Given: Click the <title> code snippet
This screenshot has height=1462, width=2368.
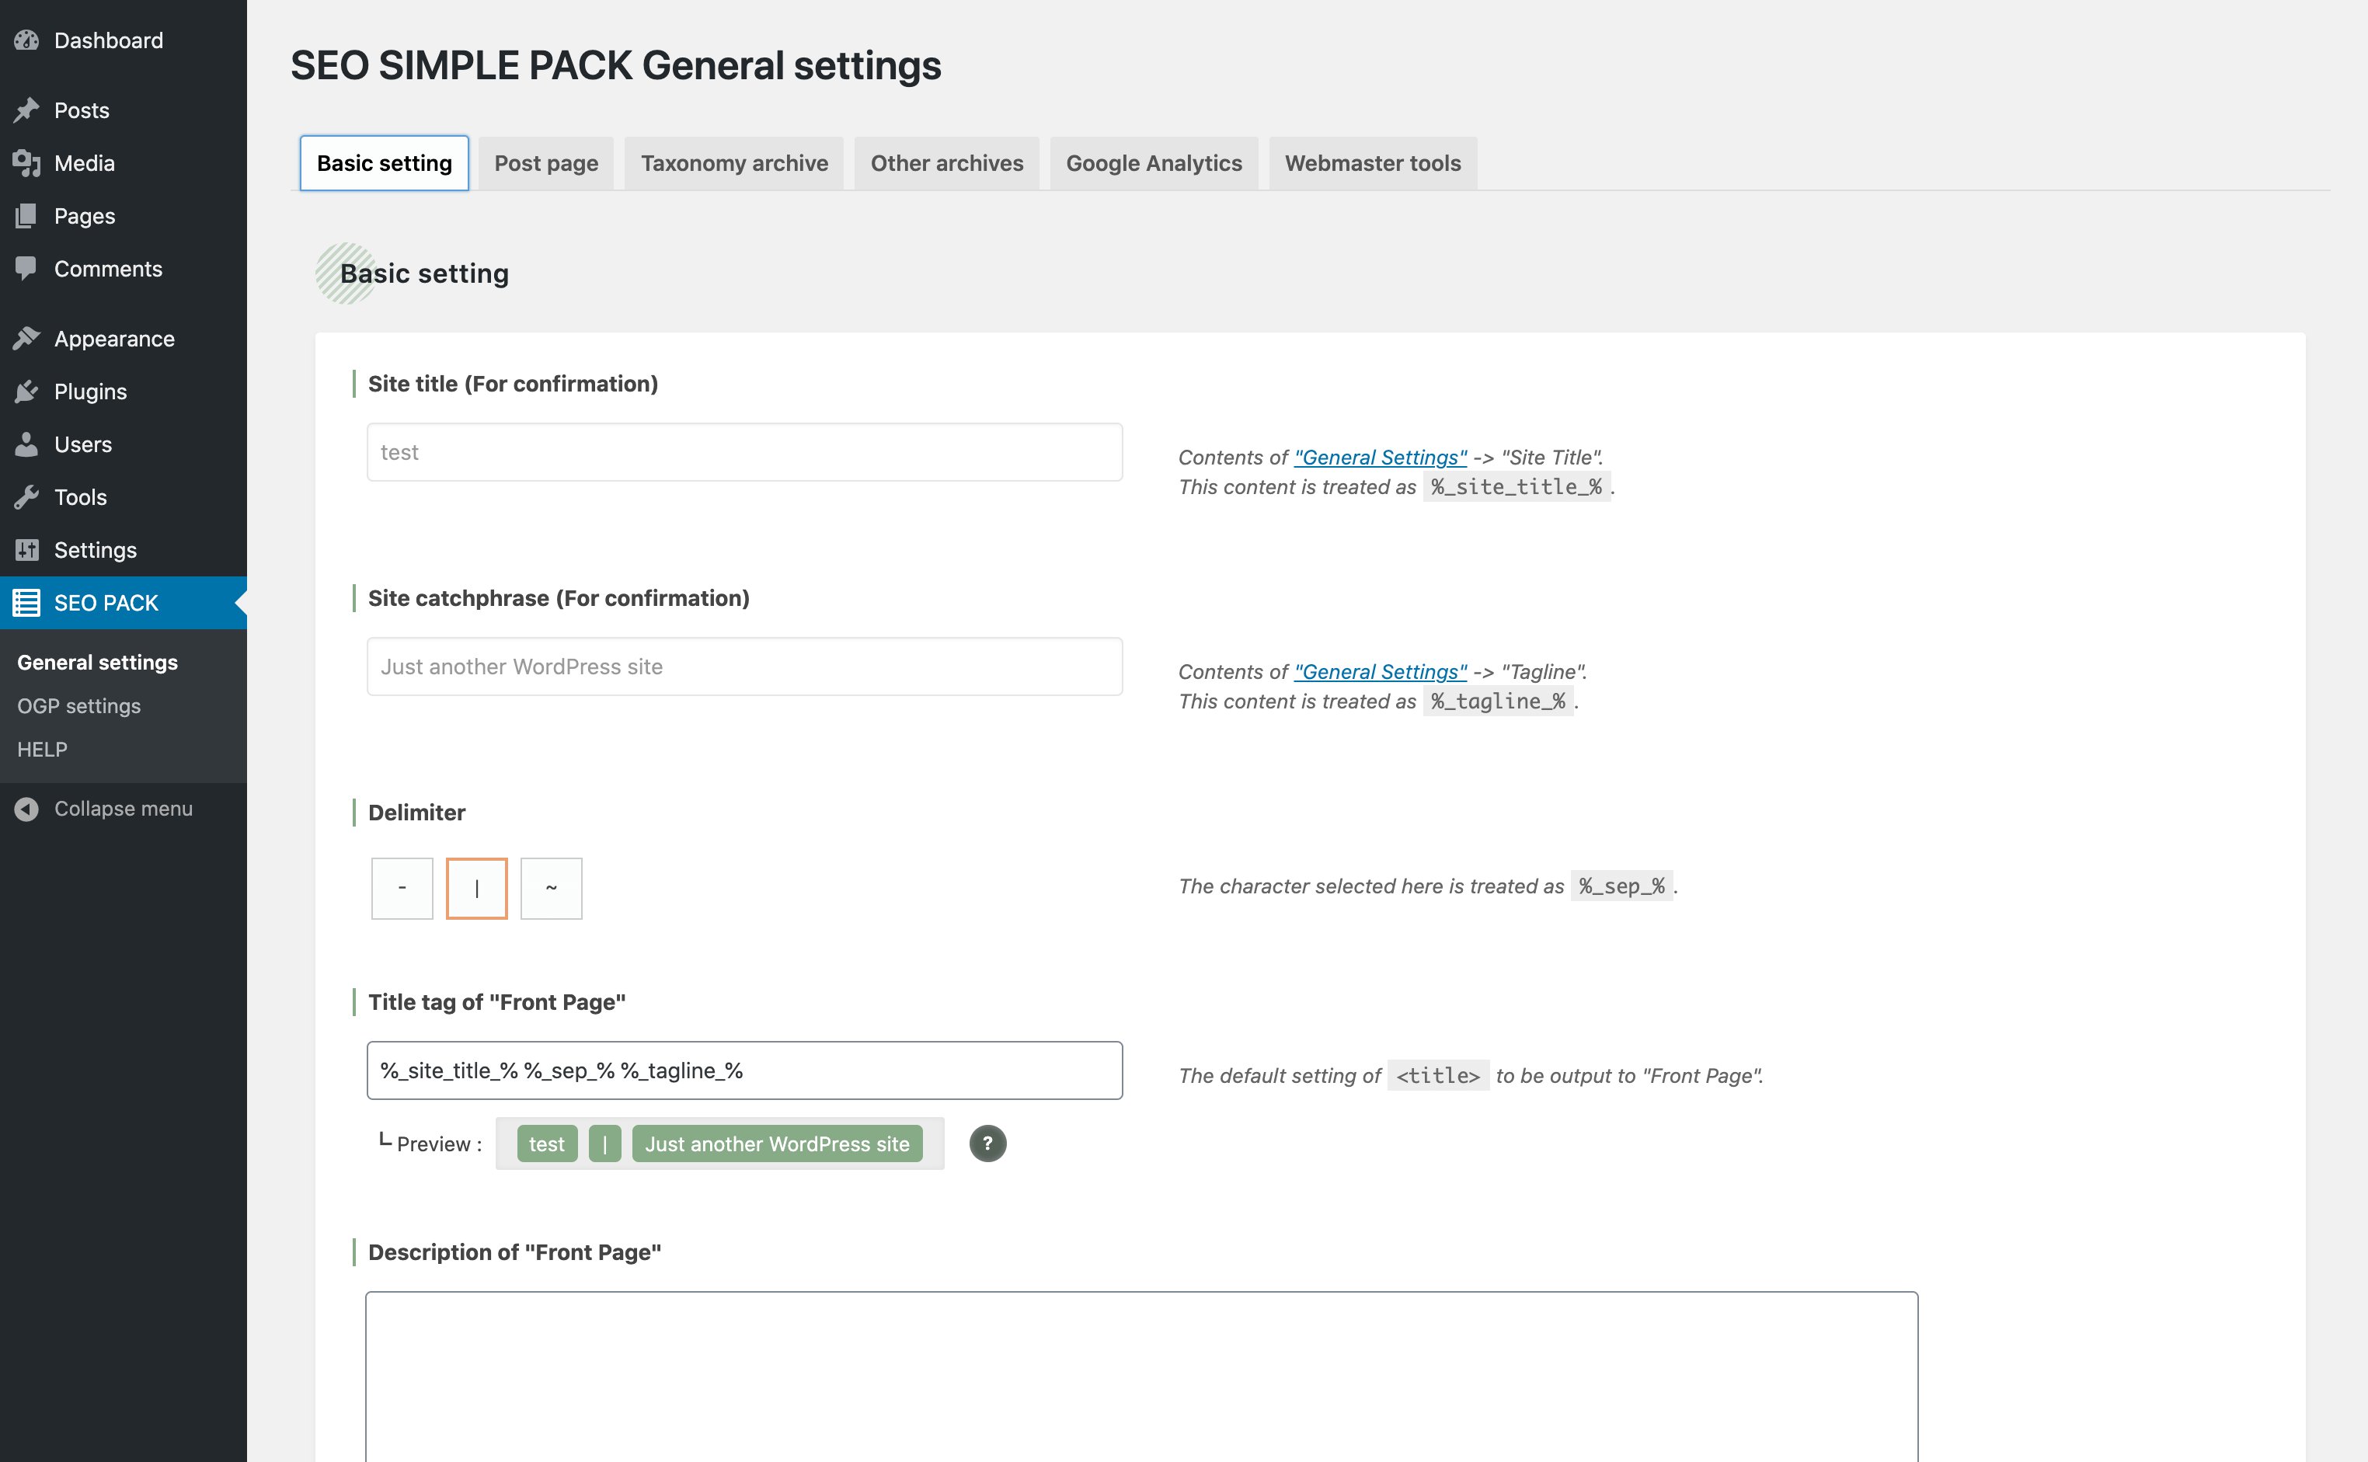Looking at the screenshot, I should point(1438,1075).
